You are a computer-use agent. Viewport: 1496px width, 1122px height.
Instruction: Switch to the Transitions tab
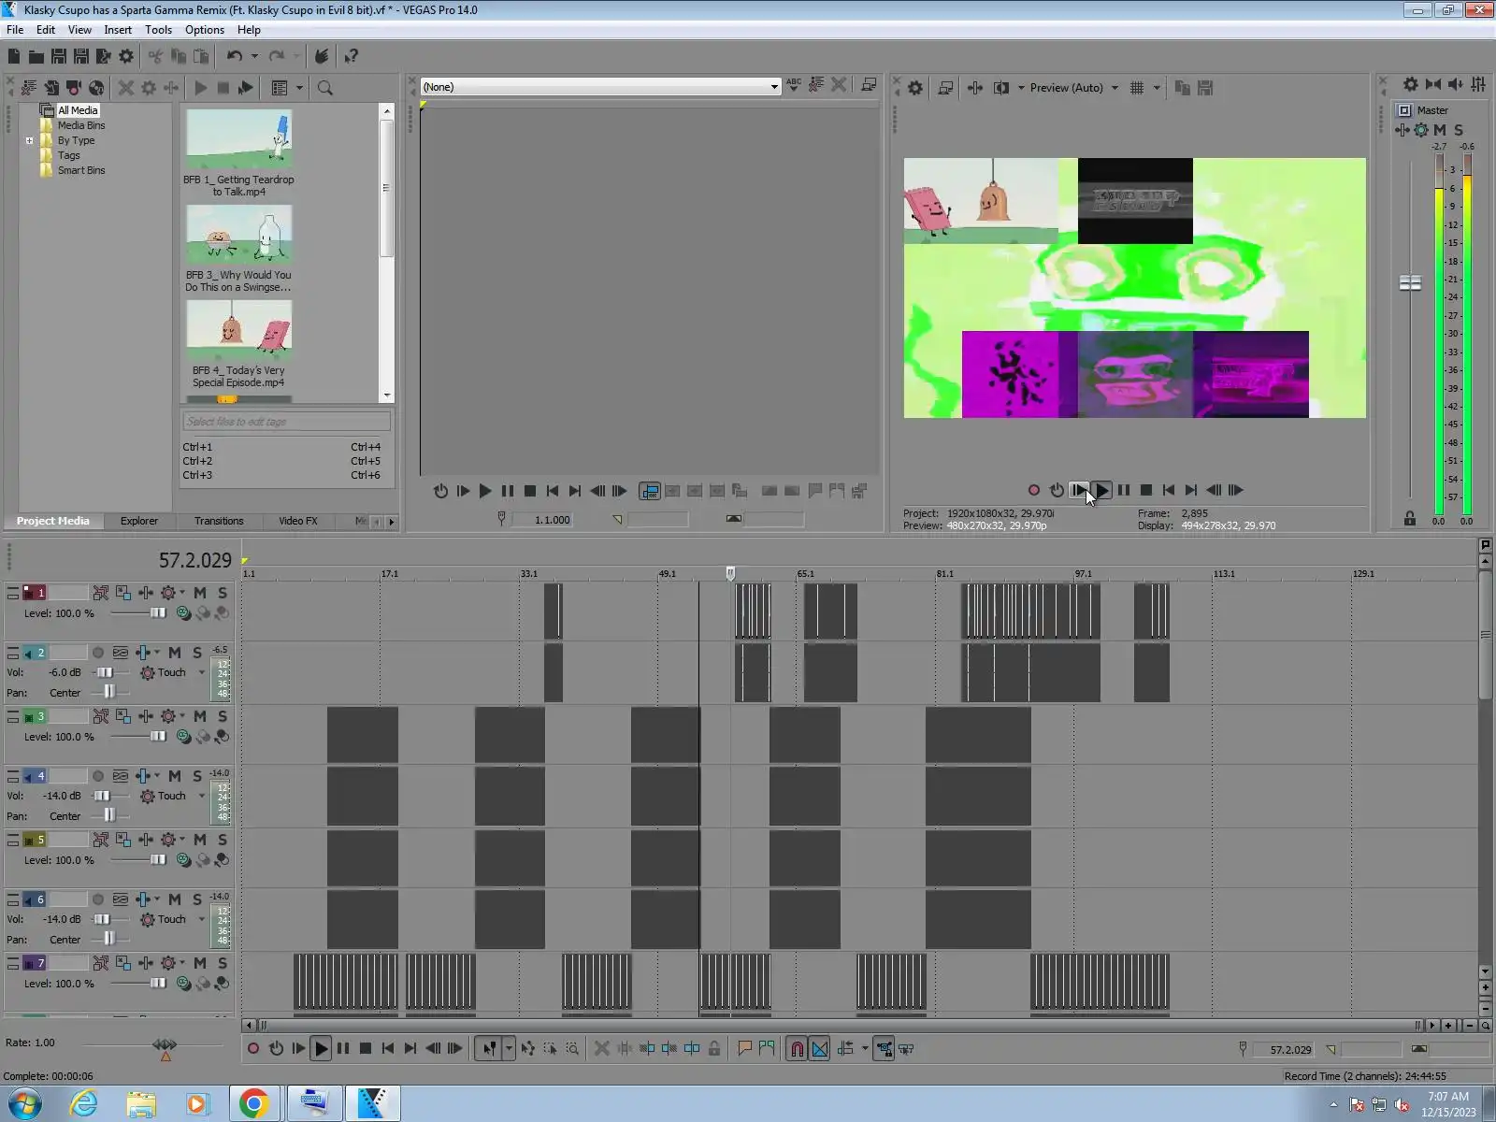point(219,521)
